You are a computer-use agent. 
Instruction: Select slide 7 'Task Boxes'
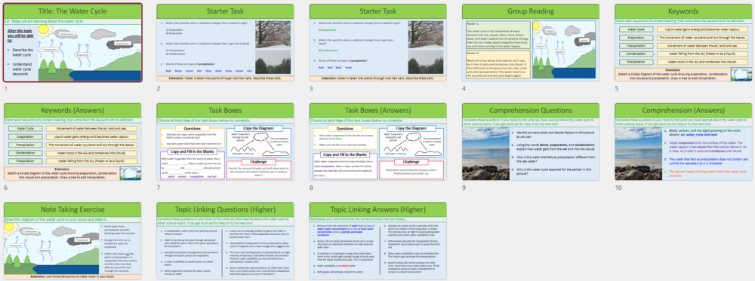226,142
